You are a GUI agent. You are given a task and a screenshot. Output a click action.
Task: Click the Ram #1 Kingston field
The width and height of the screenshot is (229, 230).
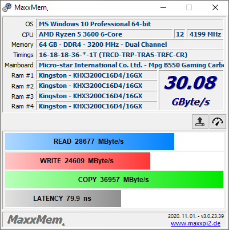pyautogui.click(x=97, y=75)
